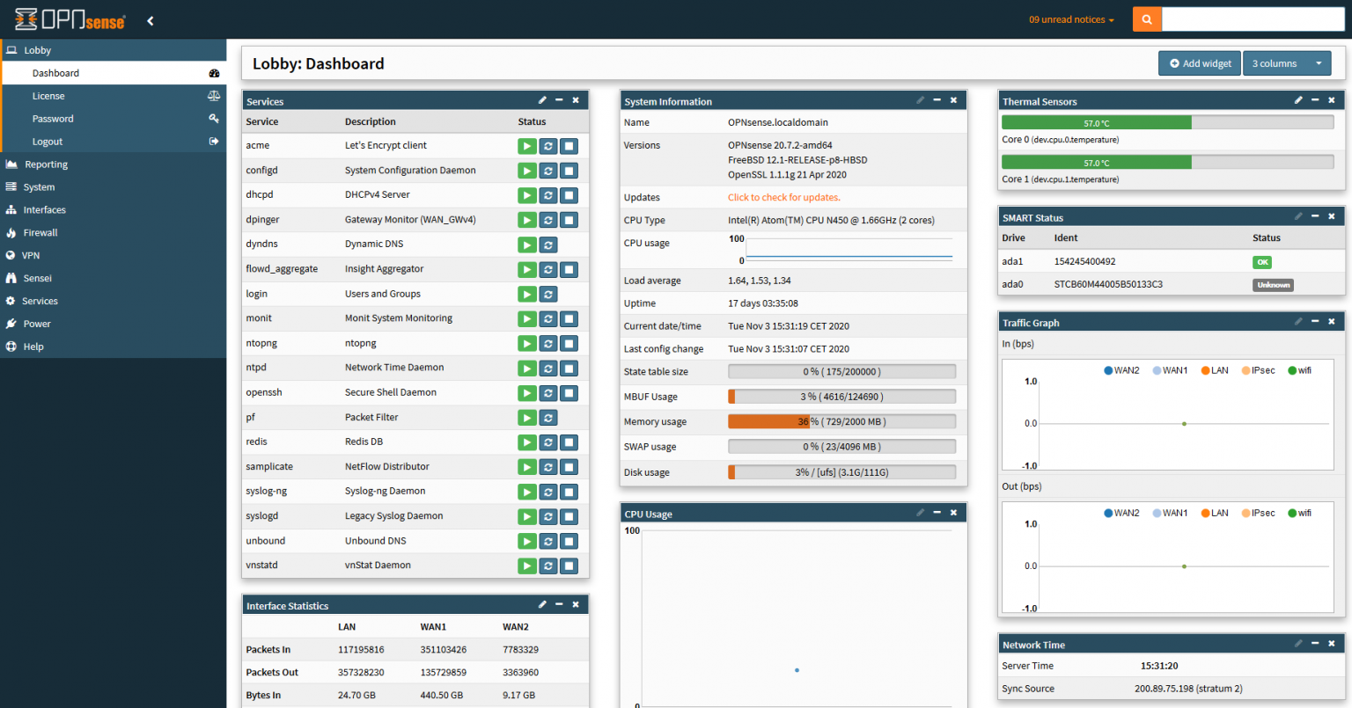The width and height of the screenshot is (1352, 708).
Task: Edit the Interface Statistics widget
Action: tap(543, 604)
